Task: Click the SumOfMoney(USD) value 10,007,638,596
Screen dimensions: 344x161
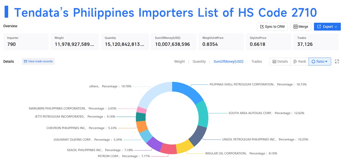Action: click(172, 44)
